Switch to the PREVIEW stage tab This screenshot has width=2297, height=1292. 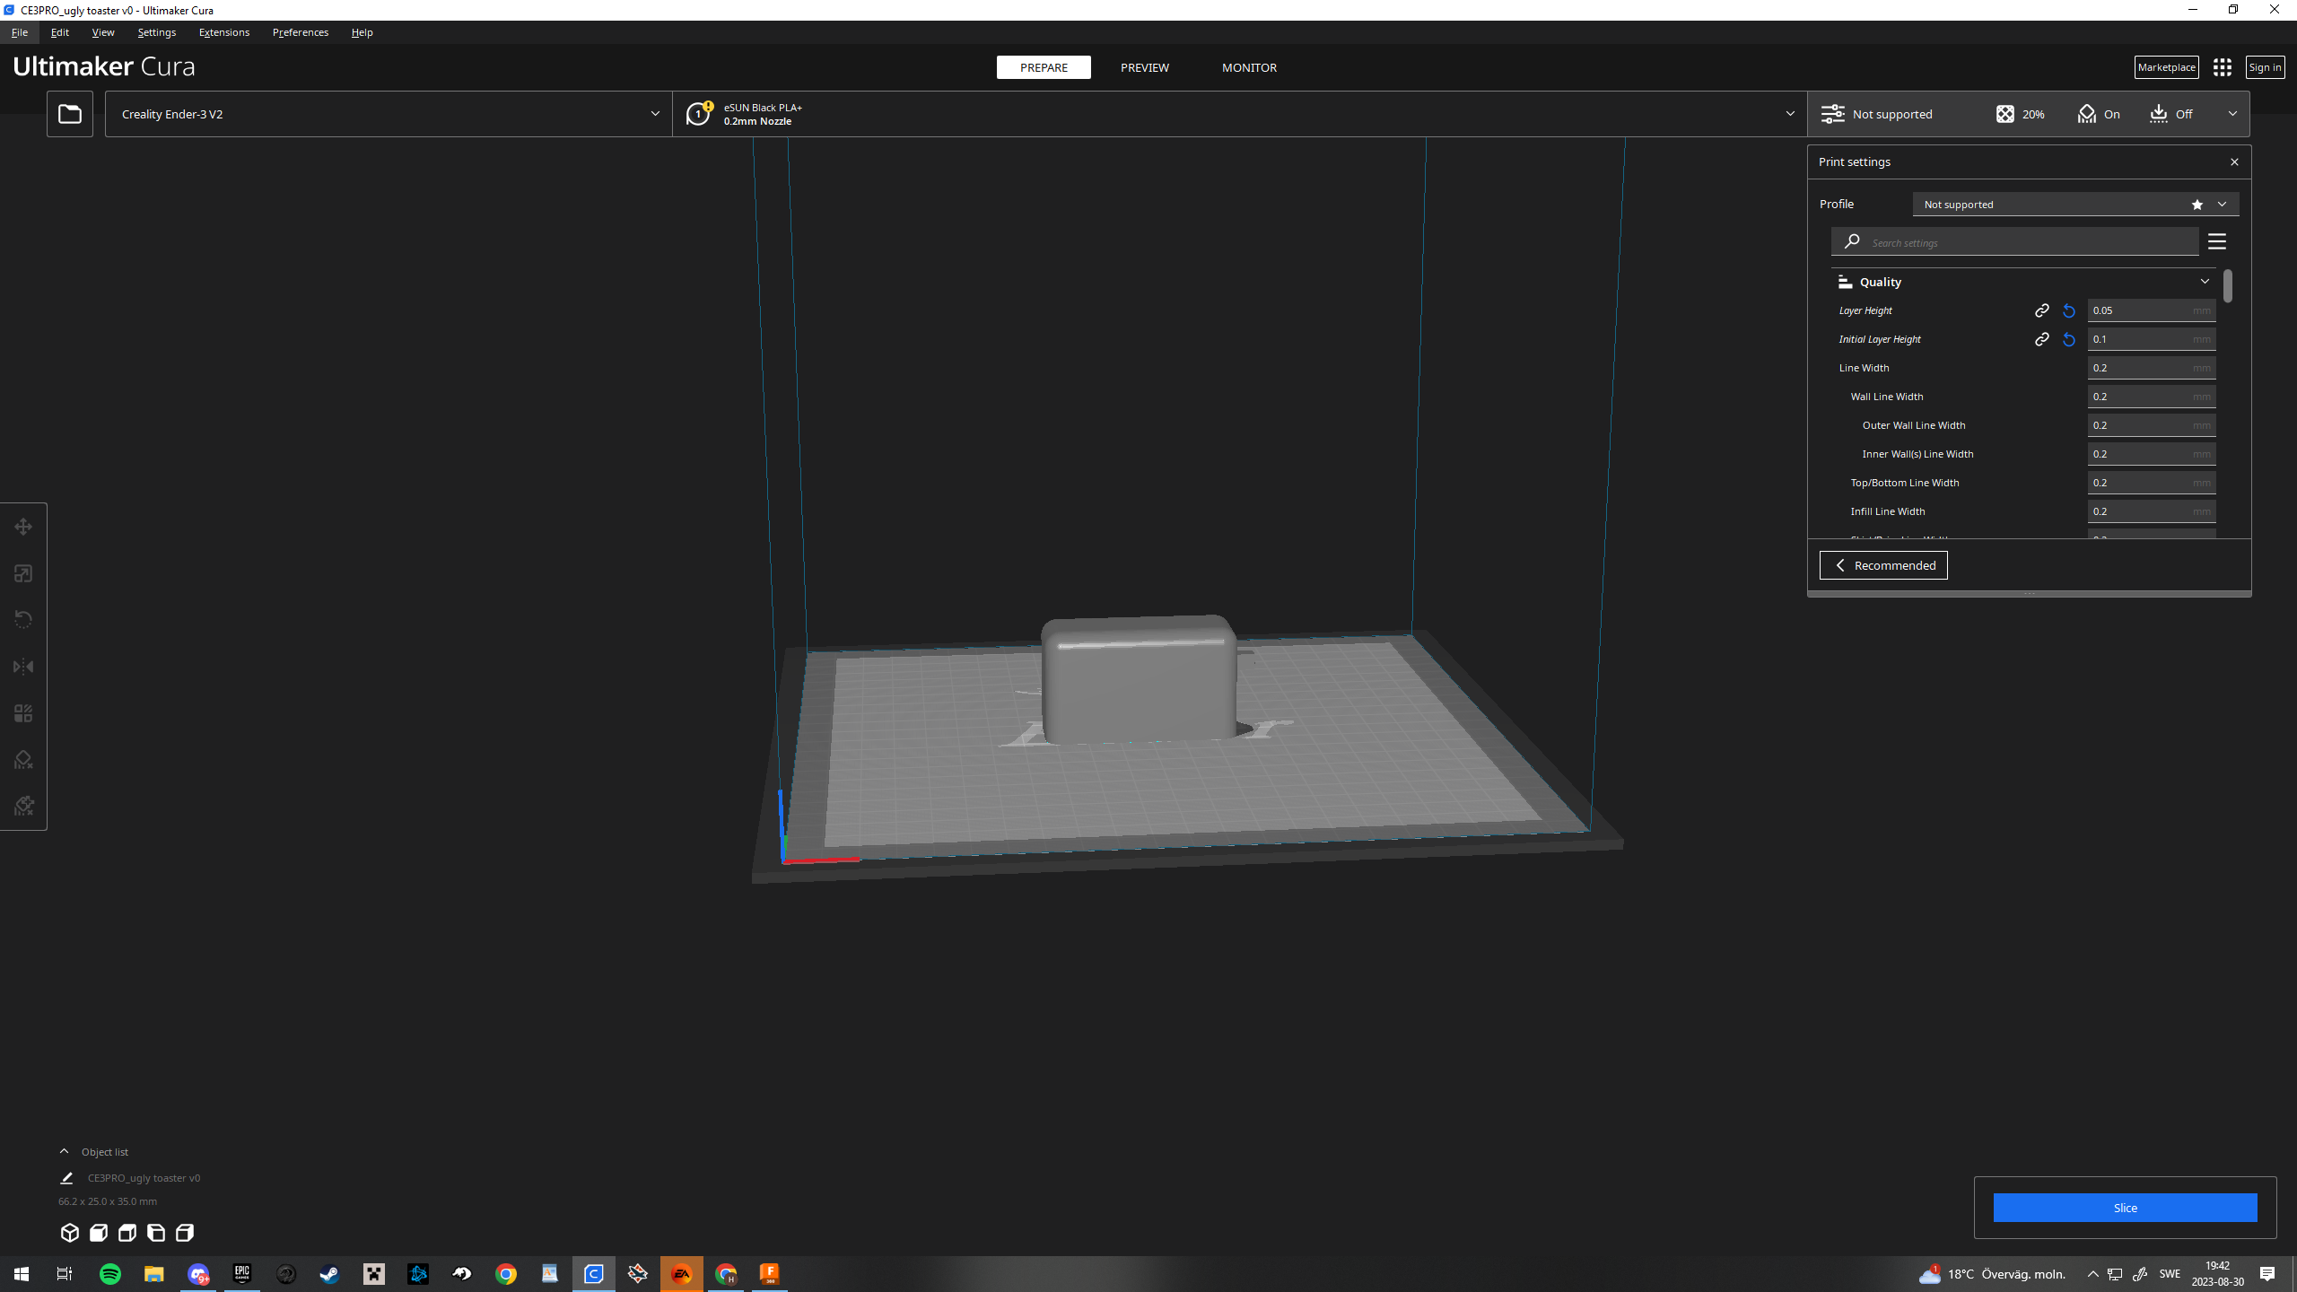1145,67
